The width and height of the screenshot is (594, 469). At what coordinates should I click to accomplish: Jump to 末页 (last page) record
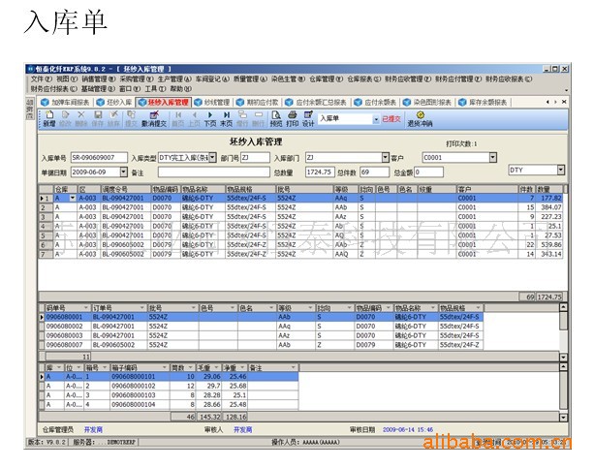(x=226, y=119)
